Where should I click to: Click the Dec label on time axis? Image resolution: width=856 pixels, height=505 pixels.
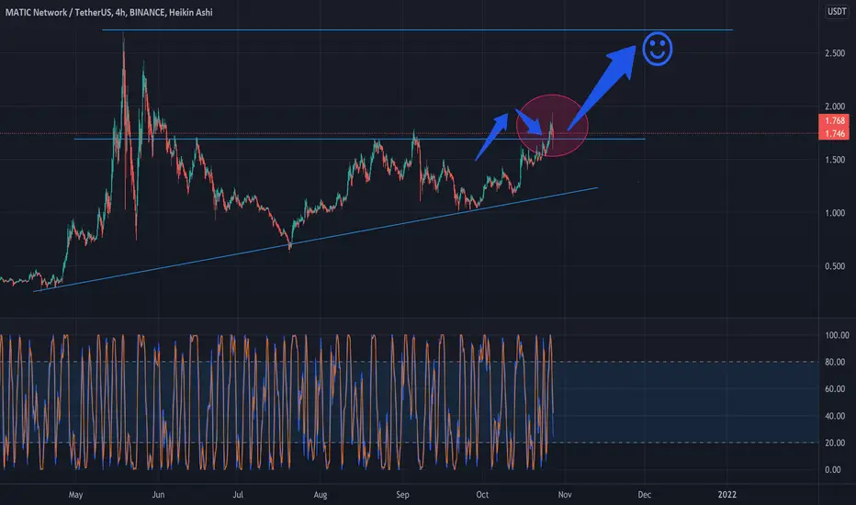[x=645, y=495]
